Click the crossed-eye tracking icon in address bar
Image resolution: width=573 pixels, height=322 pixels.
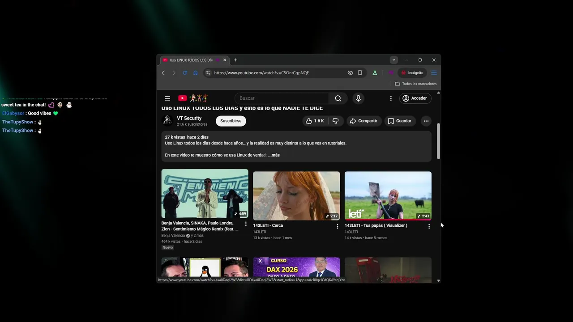tap(351, 73)
